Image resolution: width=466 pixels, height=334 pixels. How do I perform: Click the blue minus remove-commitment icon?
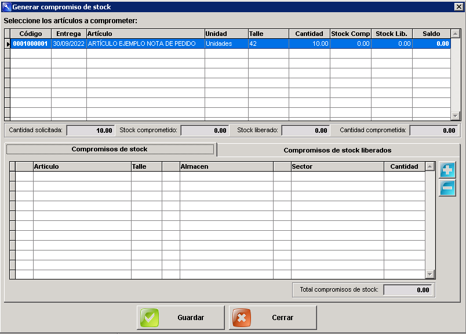point(447,188)
